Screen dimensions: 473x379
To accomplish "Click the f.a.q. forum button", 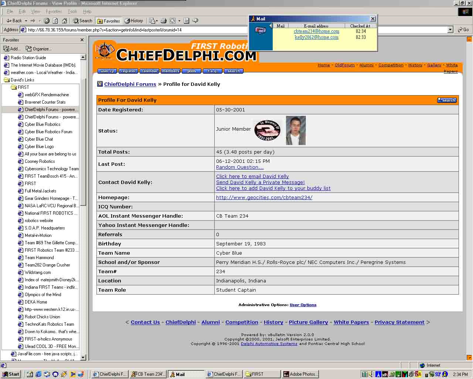I will pyautogui.click(x=212, y=71).
